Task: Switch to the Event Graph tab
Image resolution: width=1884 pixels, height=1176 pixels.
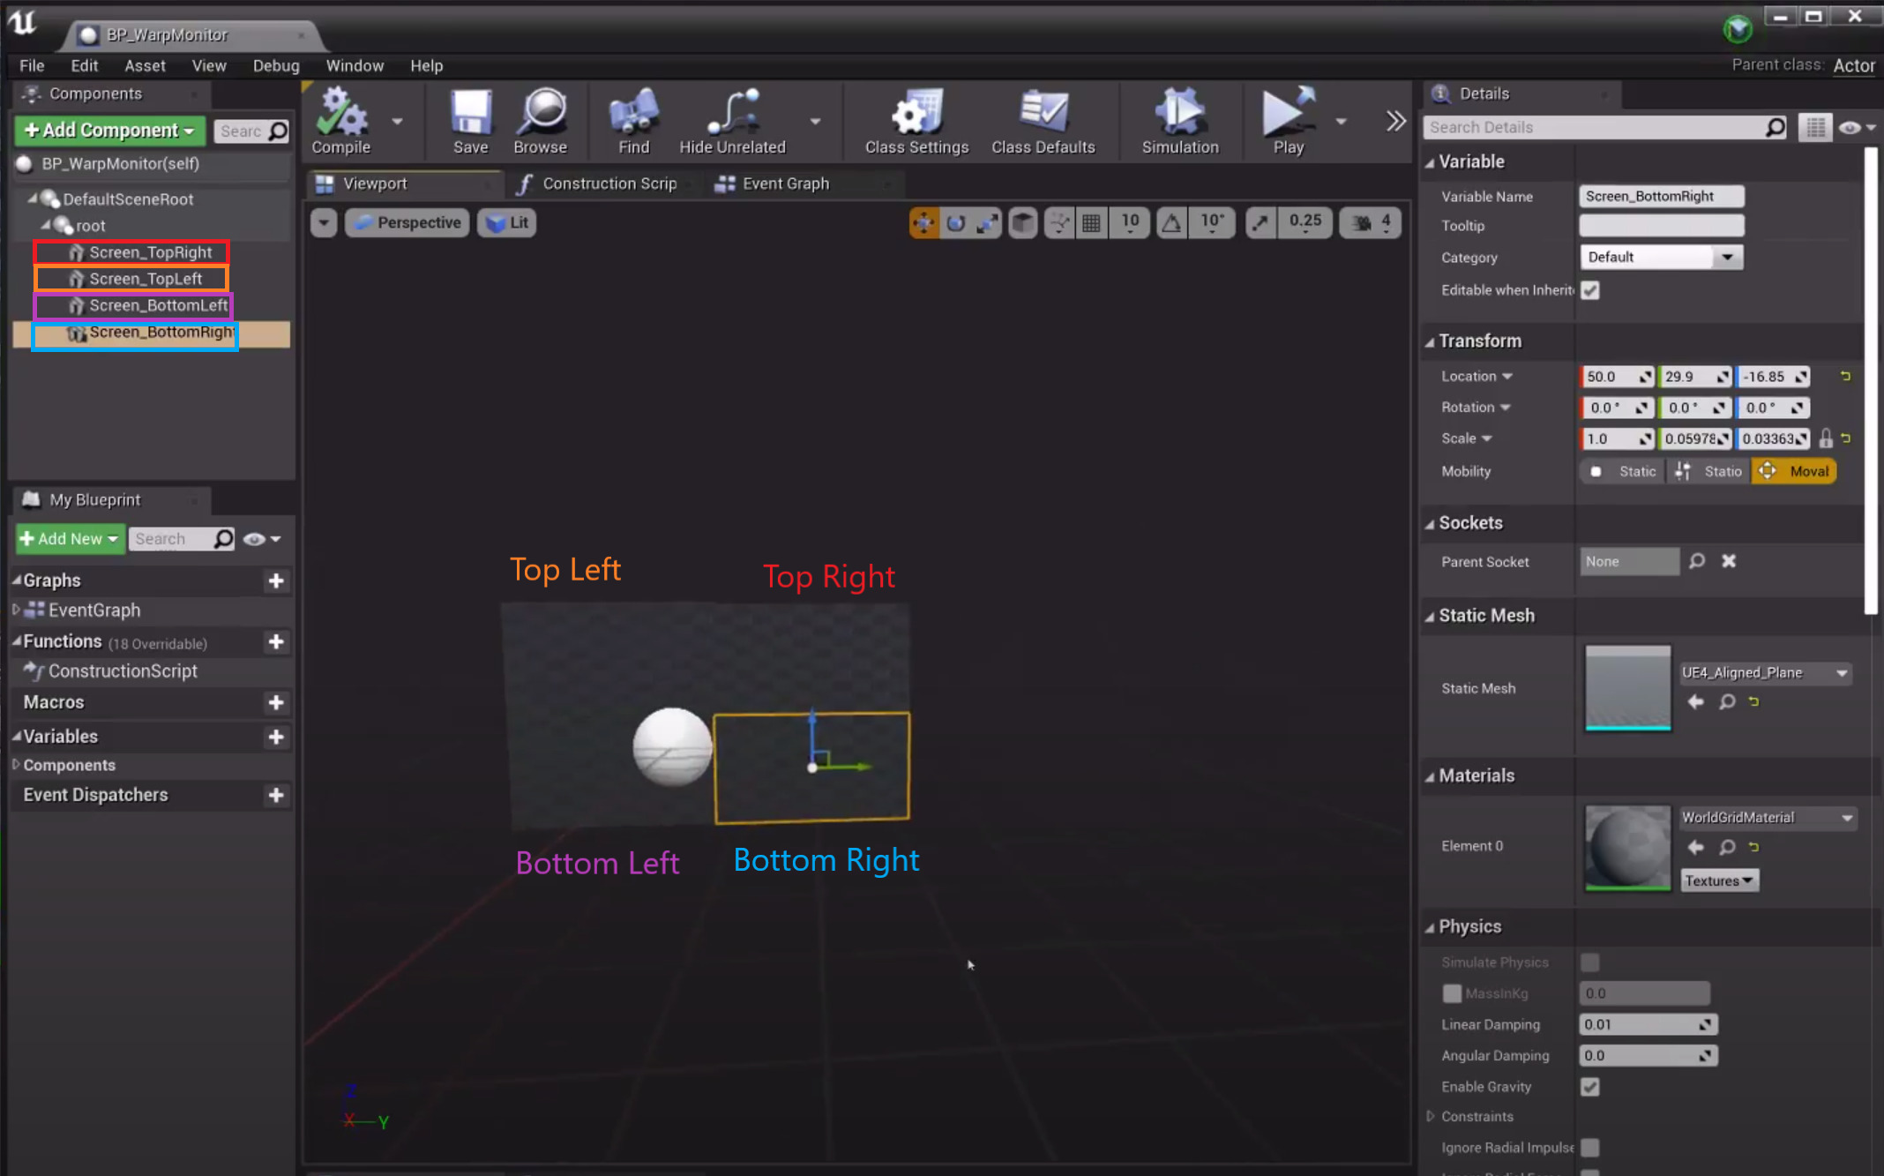Action: tap(784, 184)
